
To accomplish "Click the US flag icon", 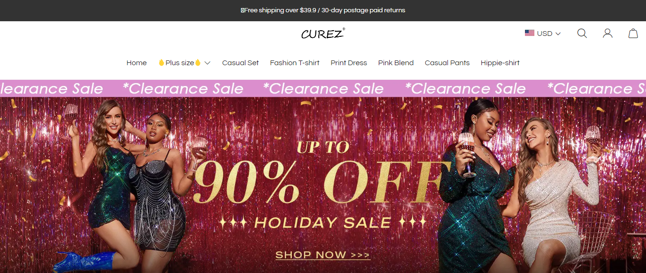I will point(530,34).
